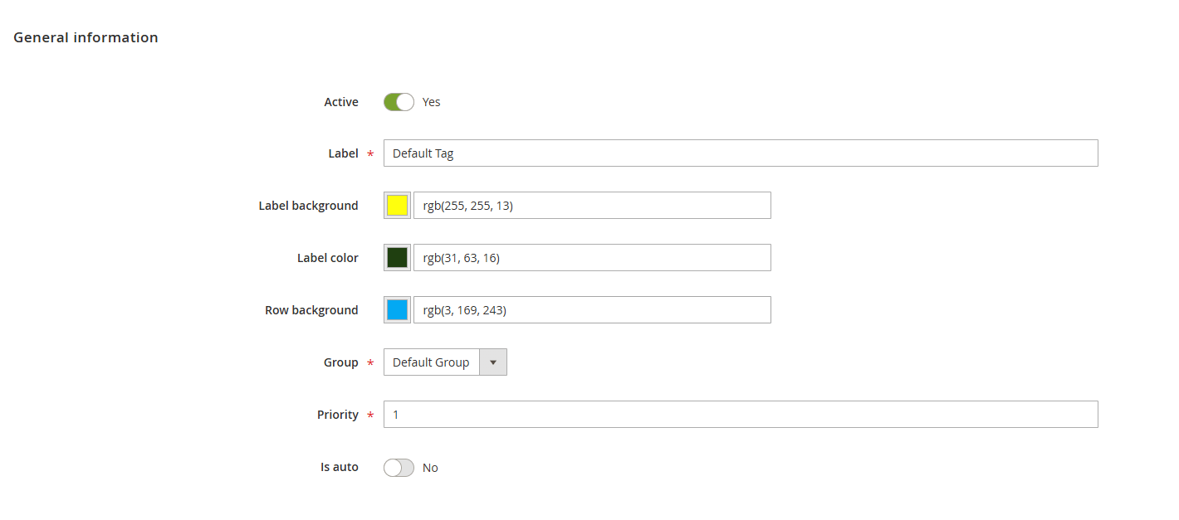Open the Group dropdown arrow
The image size is (1179, 520).
[x=494, y=362]
